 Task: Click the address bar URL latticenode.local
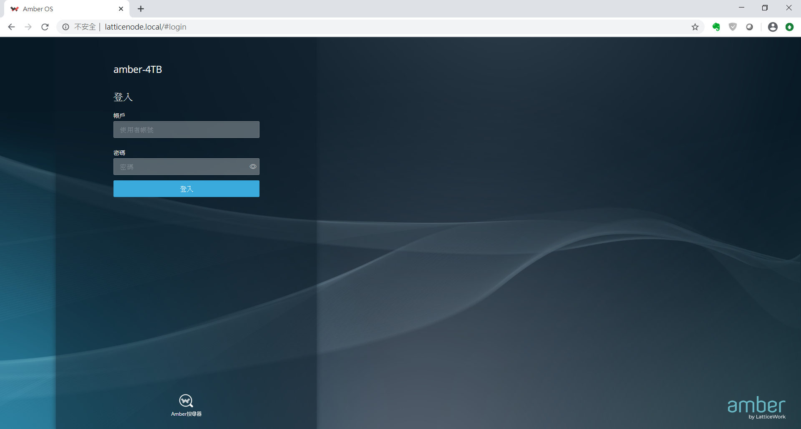pos(146,27)
